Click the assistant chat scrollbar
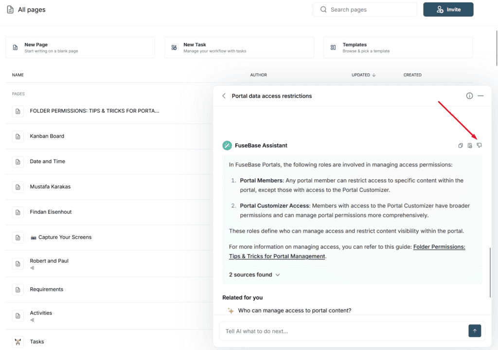This screenshot has height=350, width=498. click(x=490, y=273)
